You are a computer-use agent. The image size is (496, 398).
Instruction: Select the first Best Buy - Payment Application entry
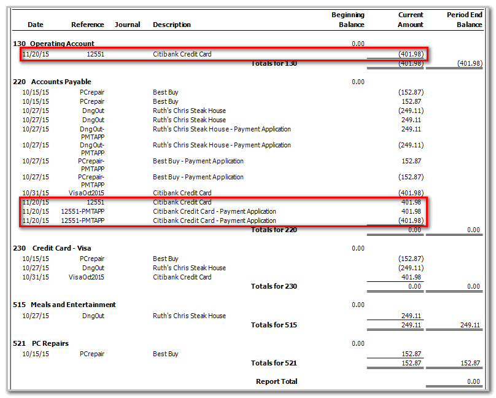[x=198, y=161]
